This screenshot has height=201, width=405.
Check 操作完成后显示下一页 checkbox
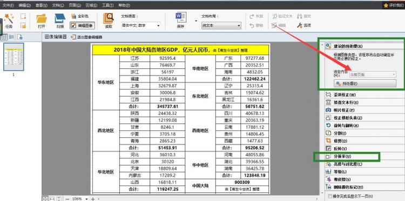(x=329, y=196)
